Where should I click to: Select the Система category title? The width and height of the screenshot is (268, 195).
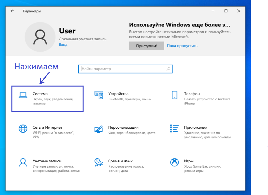click(40, 94)
